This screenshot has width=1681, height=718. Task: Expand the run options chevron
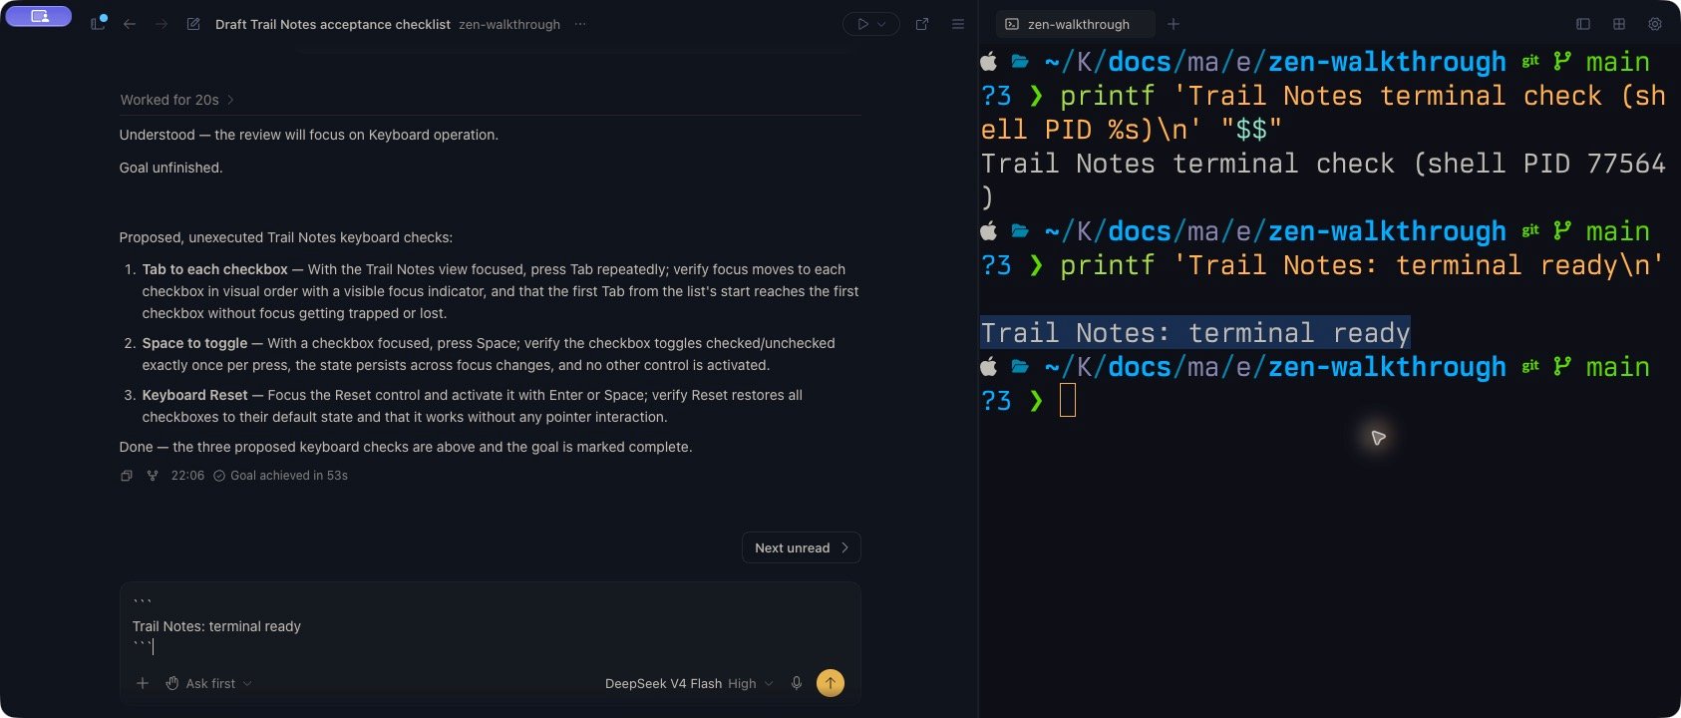[881, 24]
